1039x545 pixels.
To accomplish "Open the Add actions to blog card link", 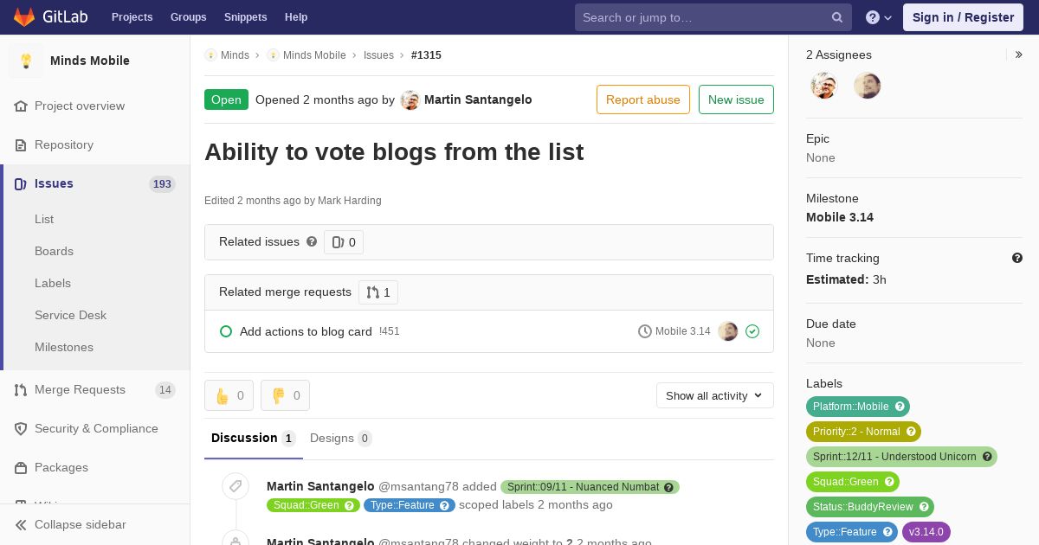I will click(306, 331).
